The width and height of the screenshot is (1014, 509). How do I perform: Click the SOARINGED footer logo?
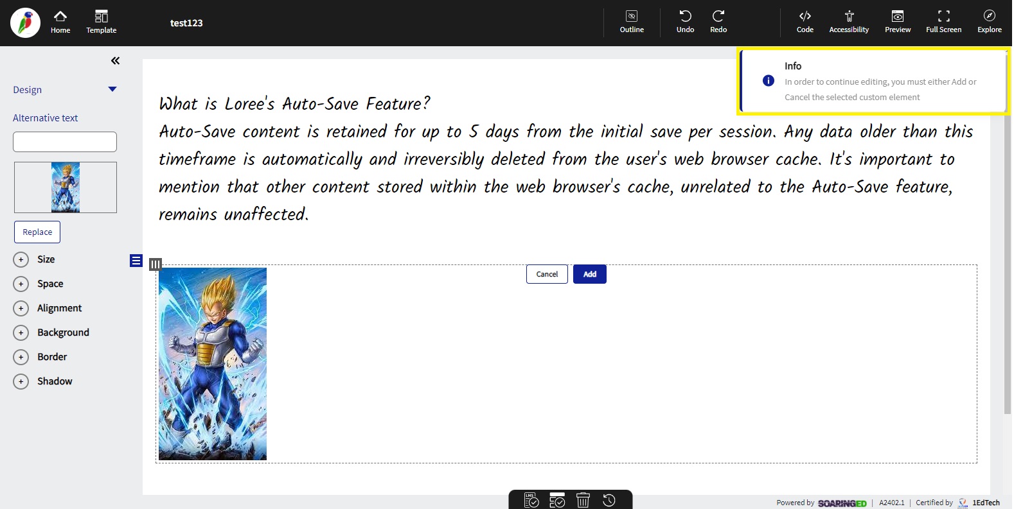[x=842, y=503]
